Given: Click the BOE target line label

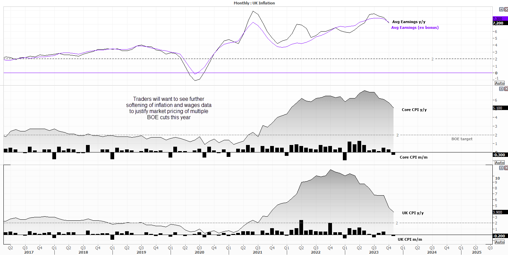Looking at the screenshot, I should point(461,139).
